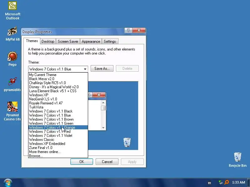Select the Windows Classic theme
Viewport: 250px width, 187px height.
point(58,140)
